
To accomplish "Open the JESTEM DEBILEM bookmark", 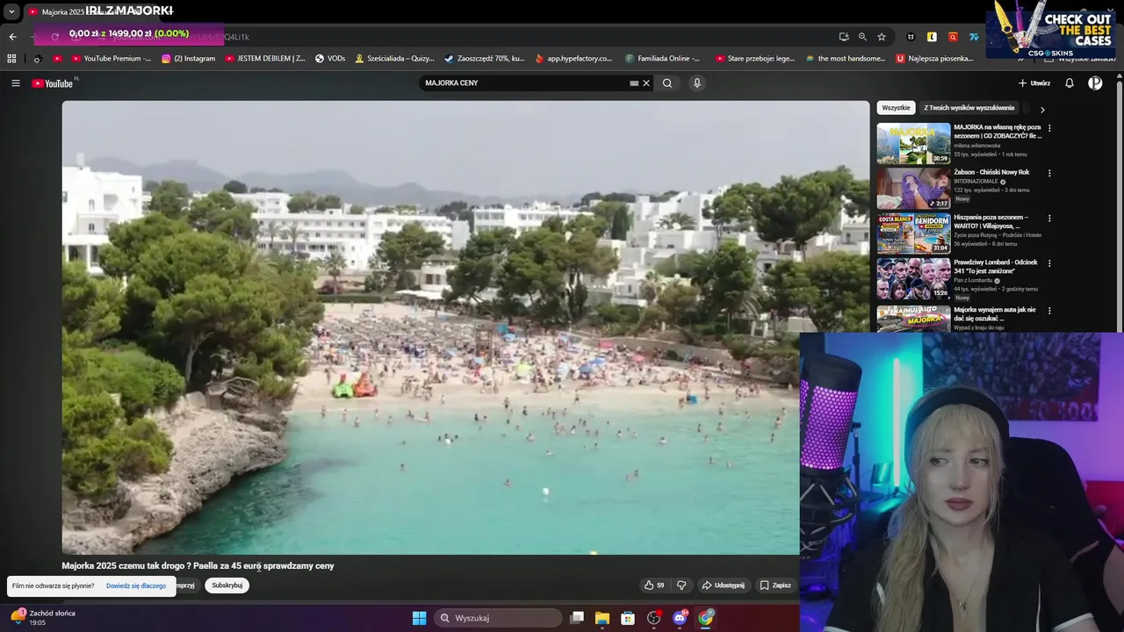I will click(x=266, y=59).
